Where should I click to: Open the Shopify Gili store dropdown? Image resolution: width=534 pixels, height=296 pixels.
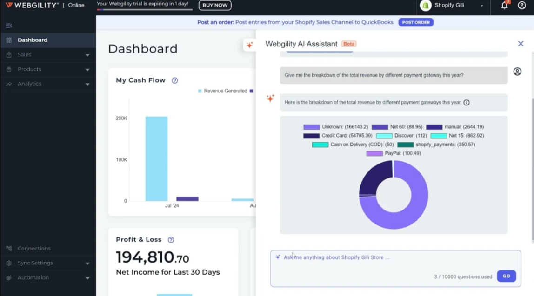coord(482,6)
